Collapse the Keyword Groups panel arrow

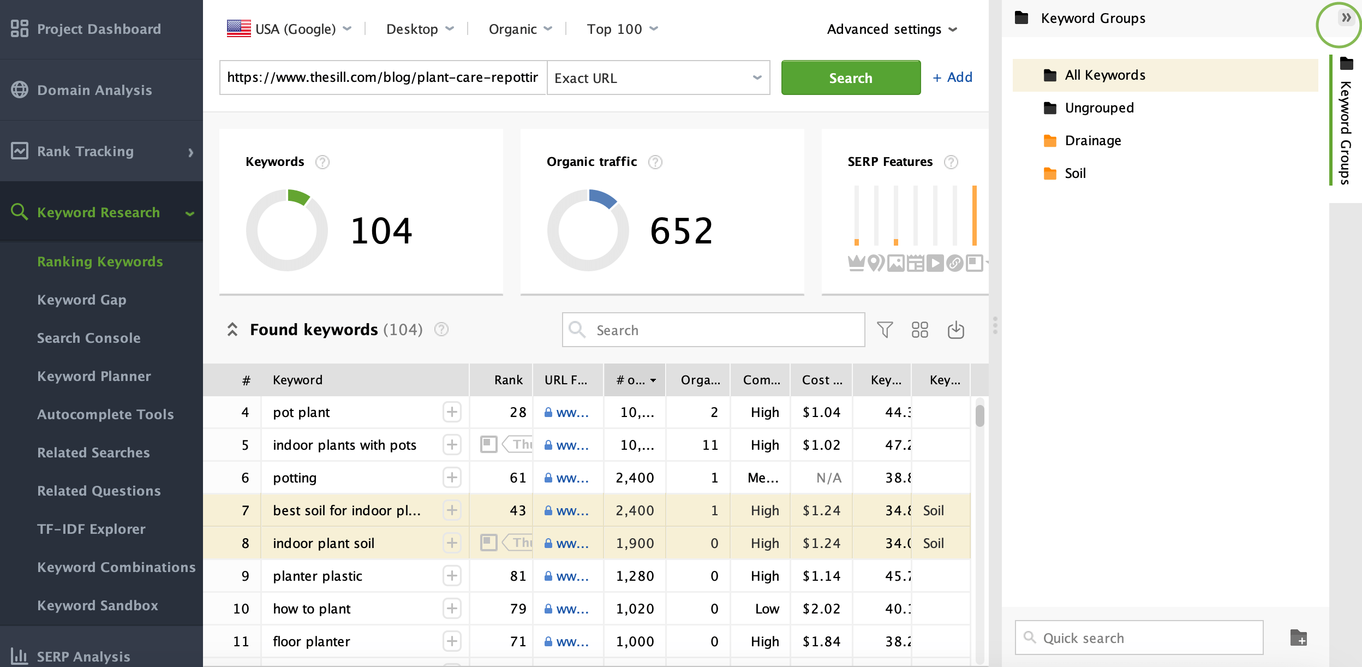point(1346,18)
